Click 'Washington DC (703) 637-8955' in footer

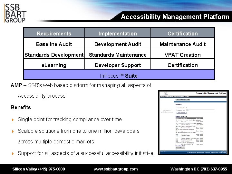click(x=198, y=169)
